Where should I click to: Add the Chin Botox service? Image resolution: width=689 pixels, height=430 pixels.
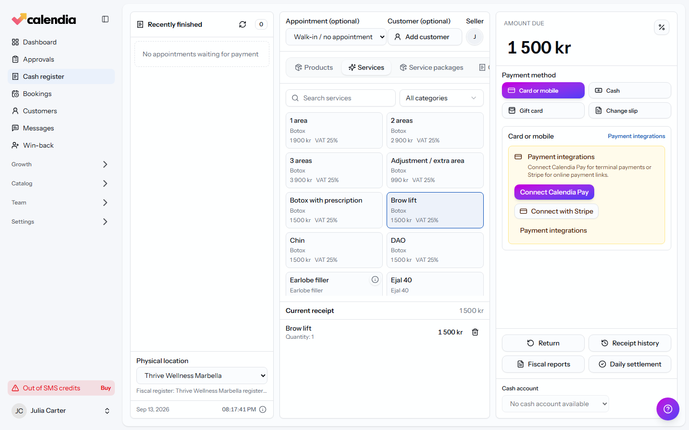point(334,250)
